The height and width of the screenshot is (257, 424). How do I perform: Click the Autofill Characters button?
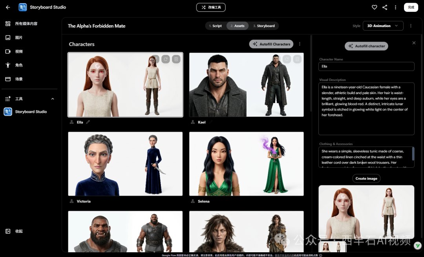tap(271, 44)
